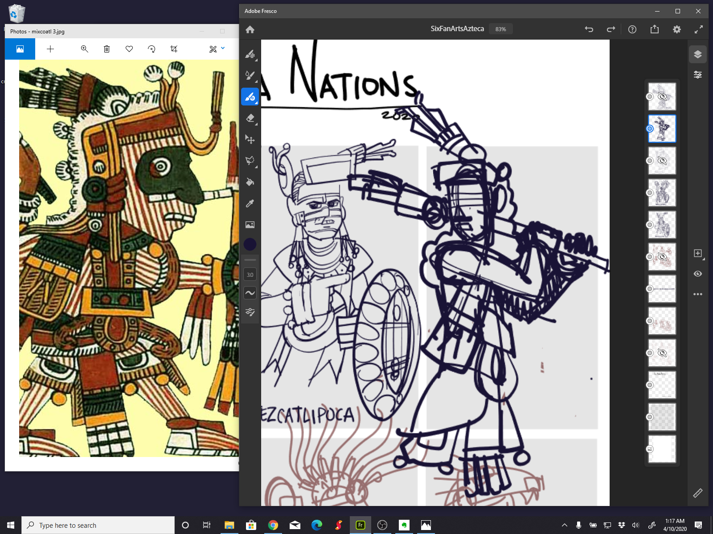Select the sixth red sketch layer thumbnail
The width and height of the screenshot is (713, 534).
pos(662,257)
